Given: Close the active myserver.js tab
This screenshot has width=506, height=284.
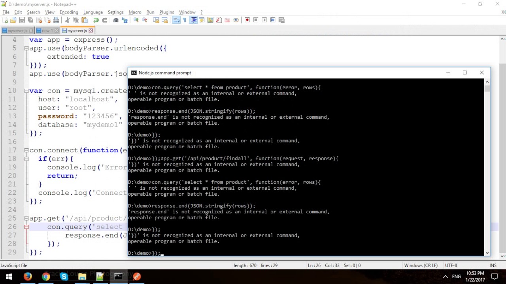Looking at the screenshot, I should coord(91,30).
